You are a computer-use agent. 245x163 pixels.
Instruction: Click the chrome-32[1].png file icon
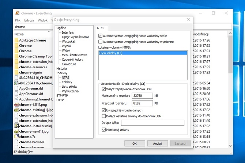click(16, 105)
